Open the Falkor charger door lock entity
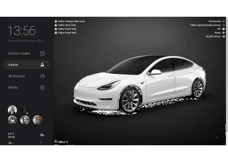The image size is (228, 162). pos(71,21)
